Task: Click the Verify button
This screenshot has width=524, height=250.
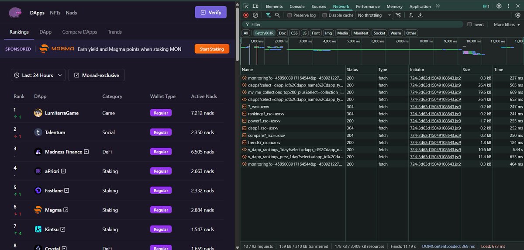Action: click(211, 12)
